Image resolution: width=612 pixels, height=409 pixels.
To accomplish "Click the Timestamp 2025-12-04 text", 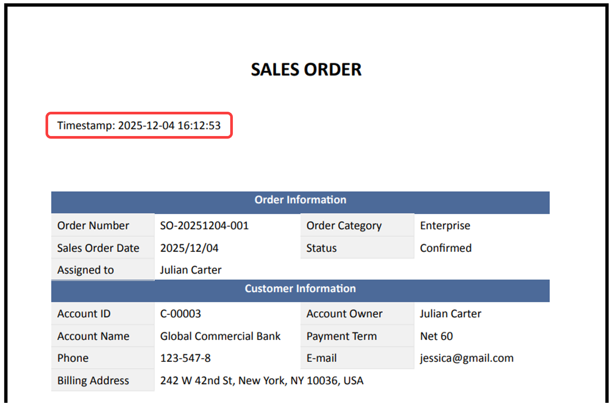I will pos(139,125).
